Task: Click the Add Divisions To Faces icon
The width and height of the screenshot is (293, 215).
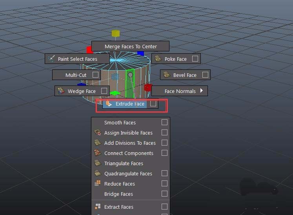Action: 98,143
